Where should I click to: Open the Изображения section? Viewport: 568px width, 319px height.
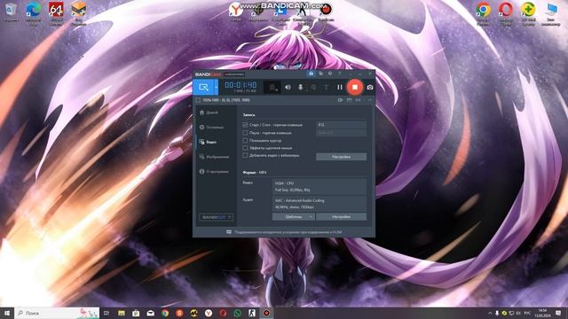click(x=214, y=157)
